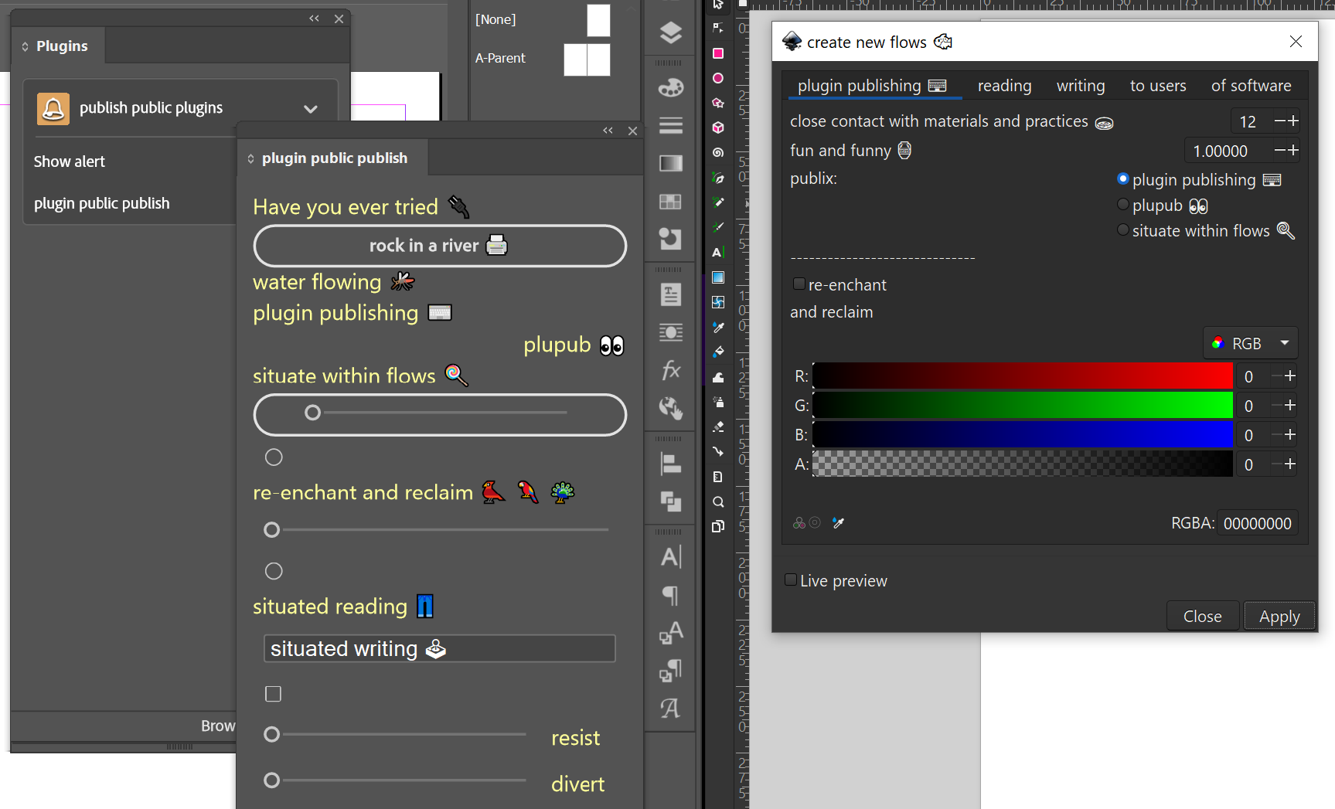Choose 'plugin public publish' entry in Plugins list

(x=101, y=203)
